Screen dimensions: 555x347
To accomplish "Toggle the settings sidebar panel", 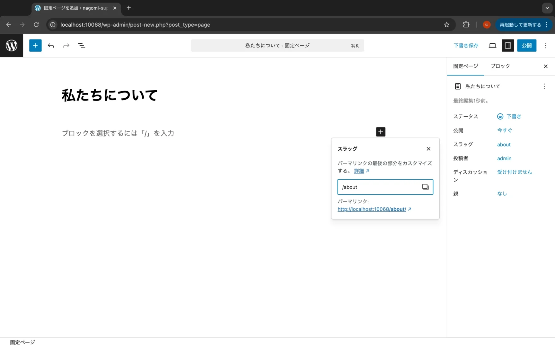I will coord(508,46).
